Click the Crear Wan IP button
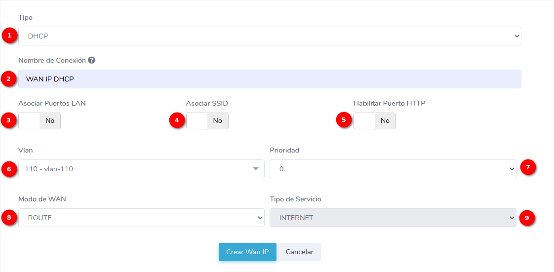Image resolution: width=554 pixels, height=272 pixels. (x=247, y=252)
